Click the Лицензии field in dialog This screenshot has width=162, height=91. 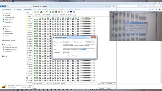click(x=79, y=53)
